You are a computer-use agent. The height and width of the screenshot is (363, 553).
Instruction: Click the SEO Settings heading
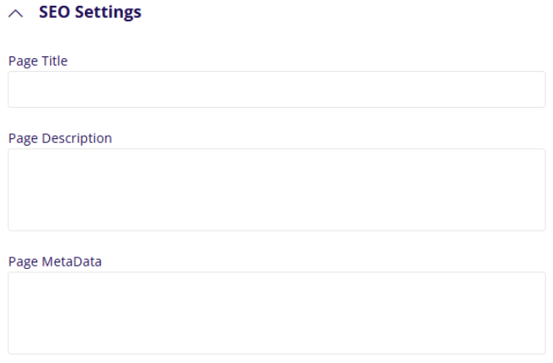pyautogui.click(x=90, y=13)
